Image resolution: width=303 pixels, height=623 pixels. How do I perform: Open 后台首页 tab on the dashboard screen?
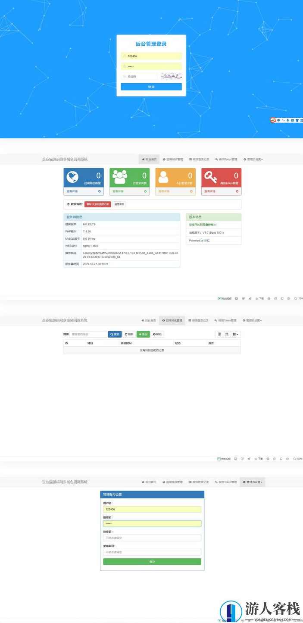click(149, 159)
